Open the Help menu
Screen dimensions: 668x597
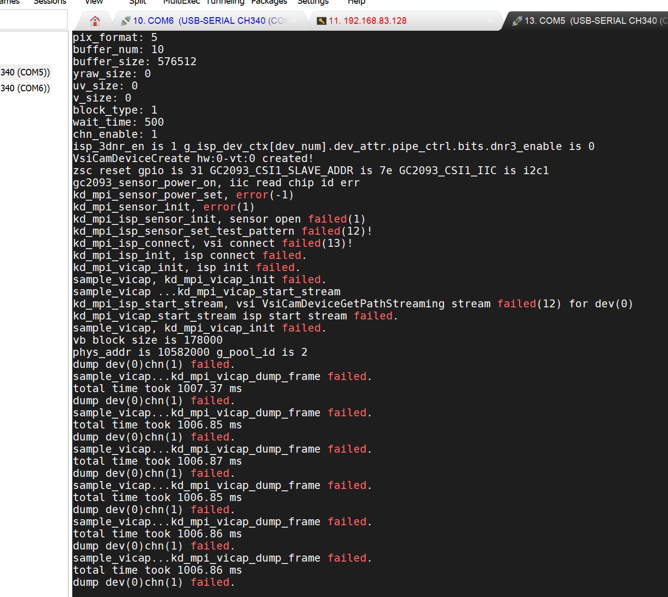[x=356, y=2]
